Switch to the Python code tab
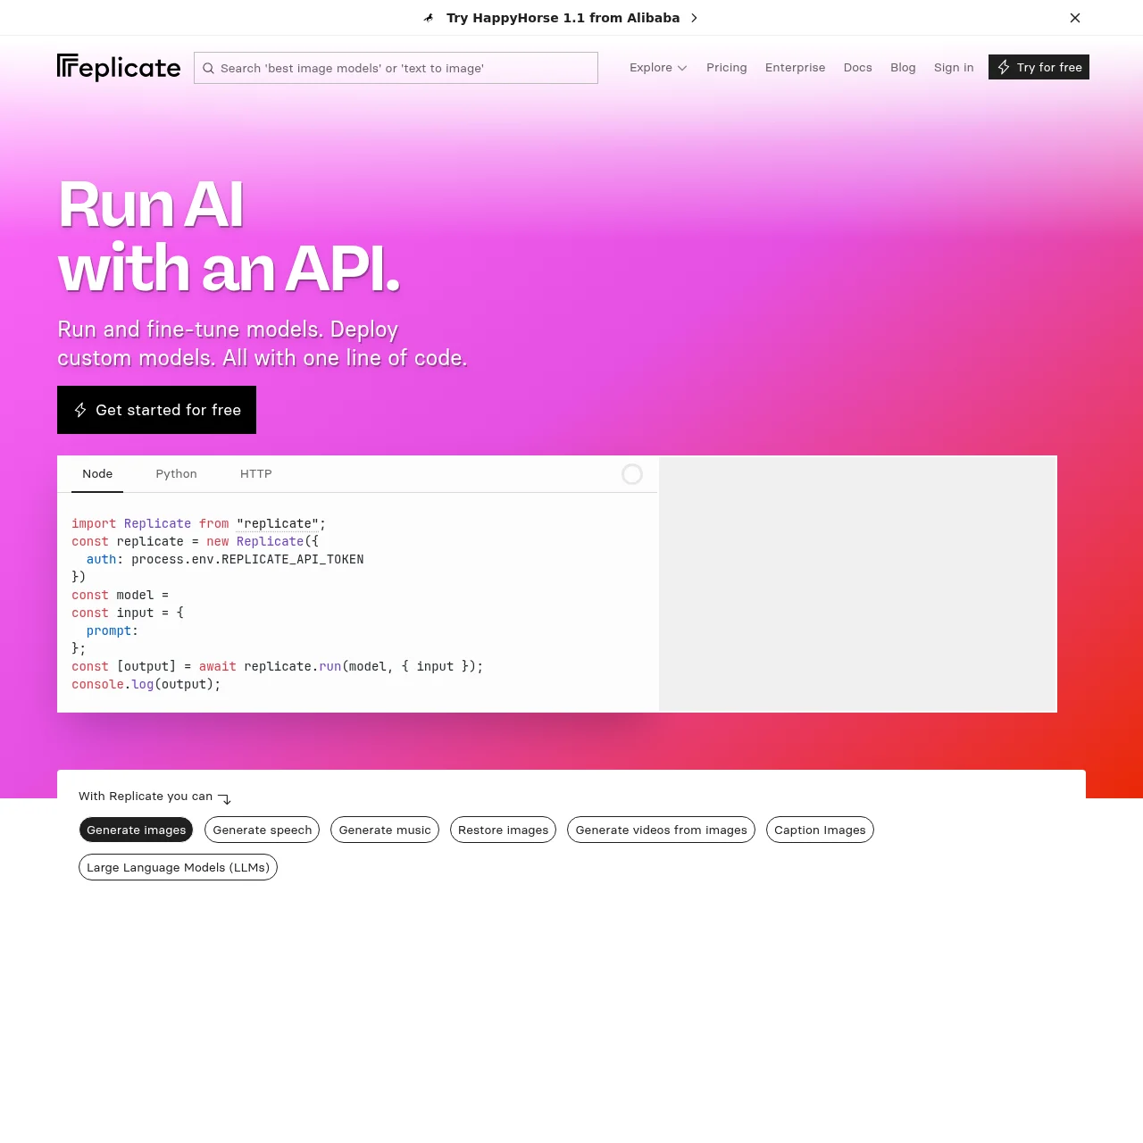This screenshot has width=1143, height=1143. coord(176,474)
